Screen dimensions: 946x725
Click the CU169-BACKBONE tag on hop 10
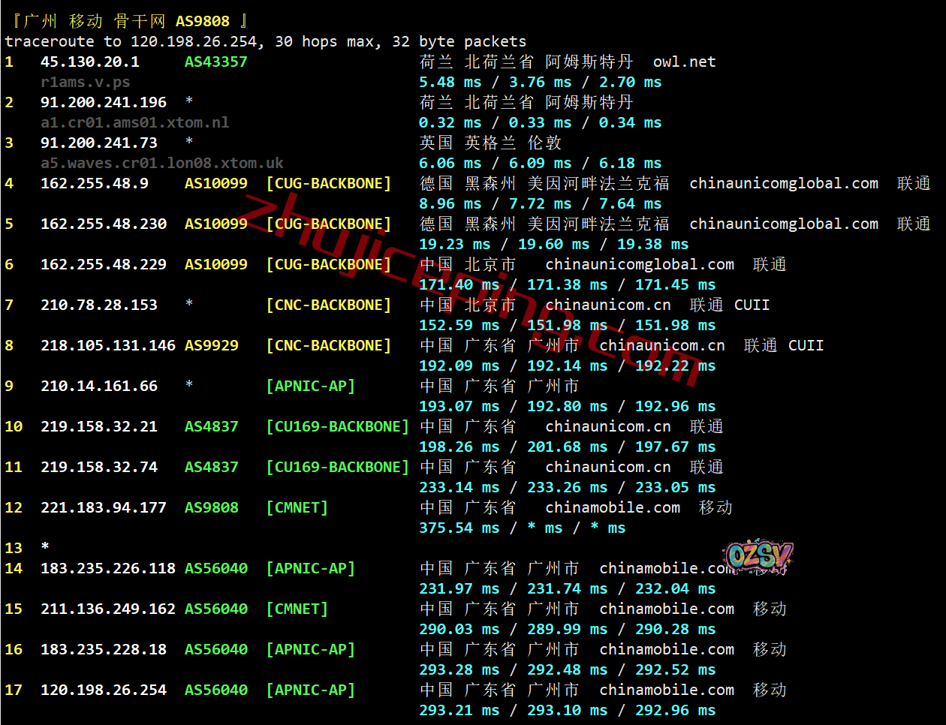337,426
